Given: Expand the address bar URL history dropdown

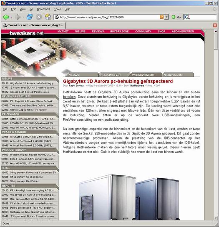Looking at the screenshot, I should (x=166, y=17).
